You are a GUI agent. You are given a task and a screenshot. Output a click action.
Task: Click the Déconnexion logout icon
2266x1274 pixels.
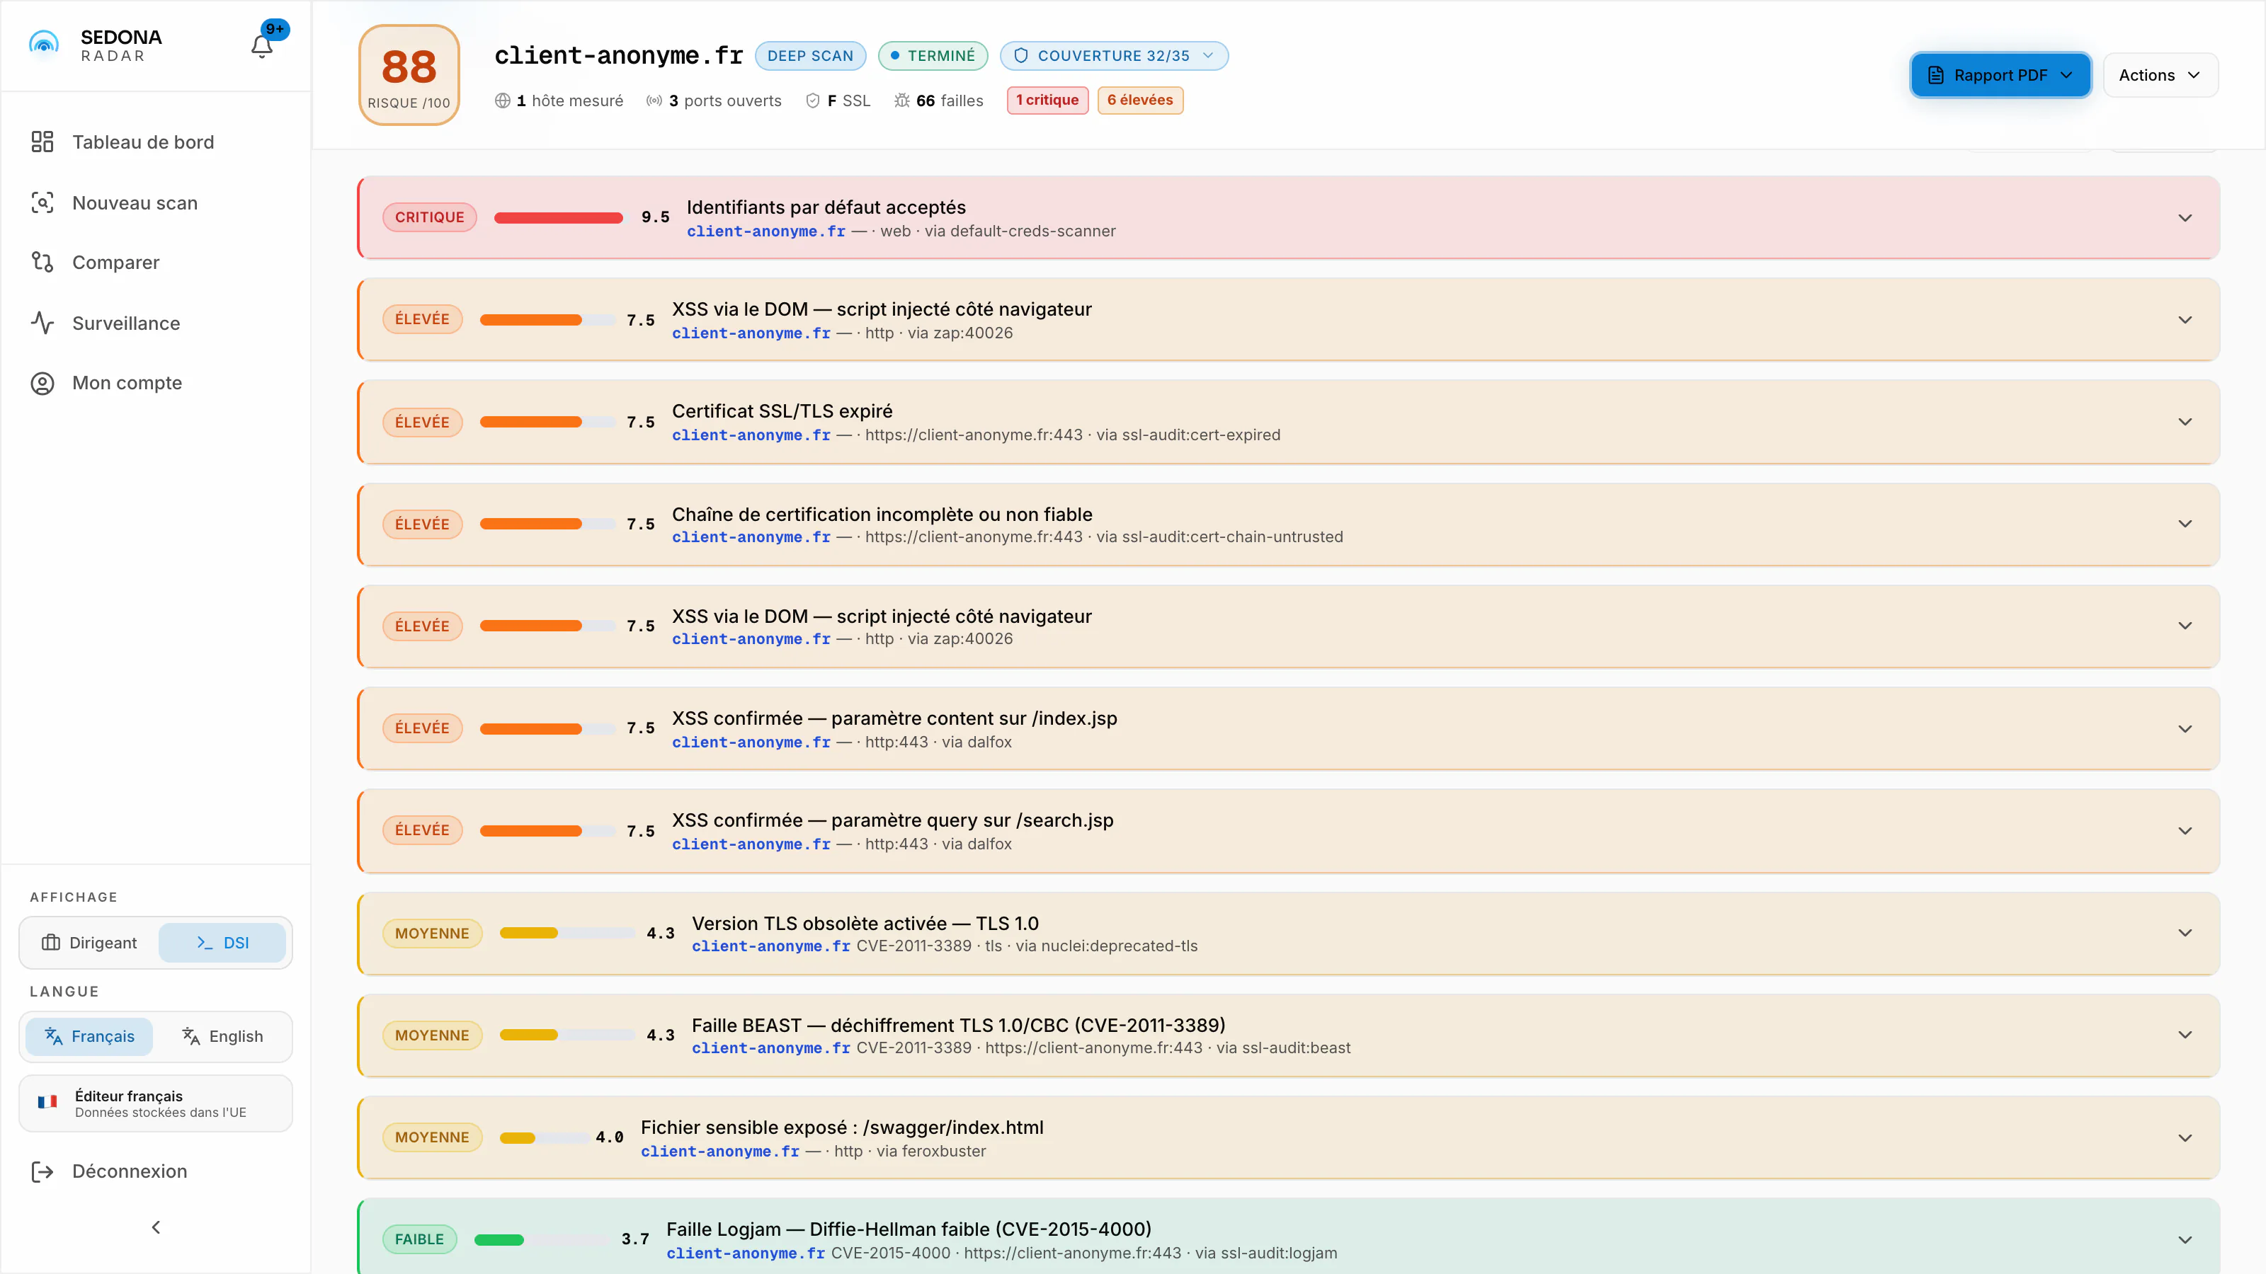point(42,1171)
